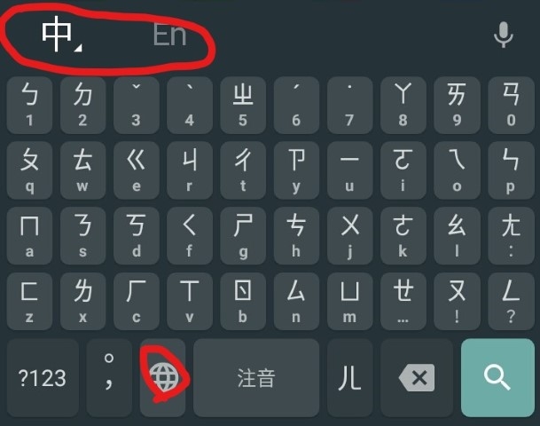Tap the fourth tone key labeled 4
Image resolution: width=540 pixels, height=426 pixels.
190,105
